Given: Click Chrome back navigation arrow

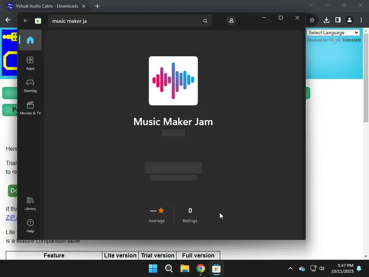Looking at the screenshot, I should 8,20.
